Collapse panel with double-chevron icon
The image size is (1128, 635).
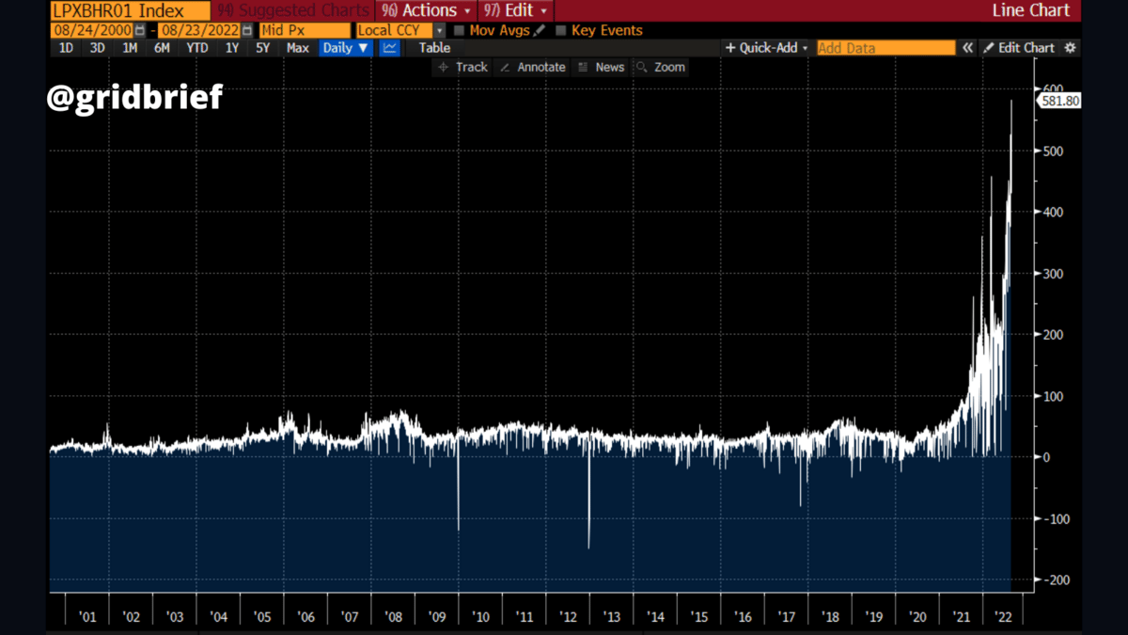[x=967, y=48]
